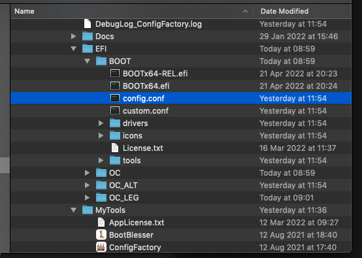Click the OC_ALT folder icon
The width and height of the screenshot is (362, 258).
tap(101, 185)
